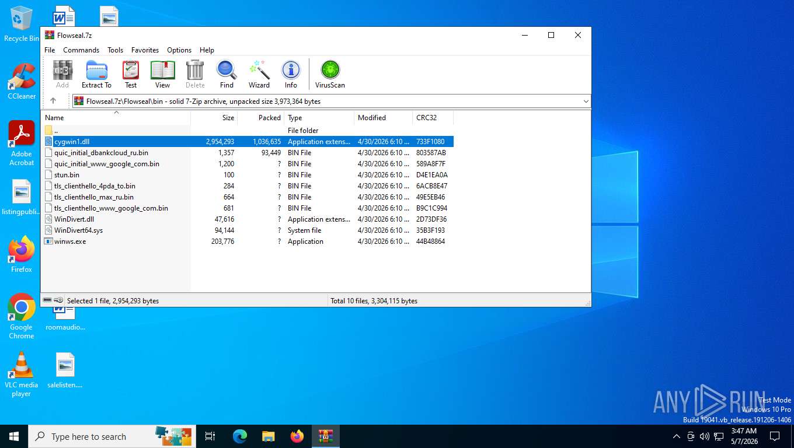
Task: Open CCleaner desktop shortcut
Action: coord(22,82)
